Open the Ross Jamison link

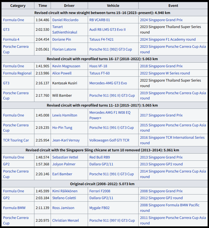pyautogui.click(x=63, y=208)
